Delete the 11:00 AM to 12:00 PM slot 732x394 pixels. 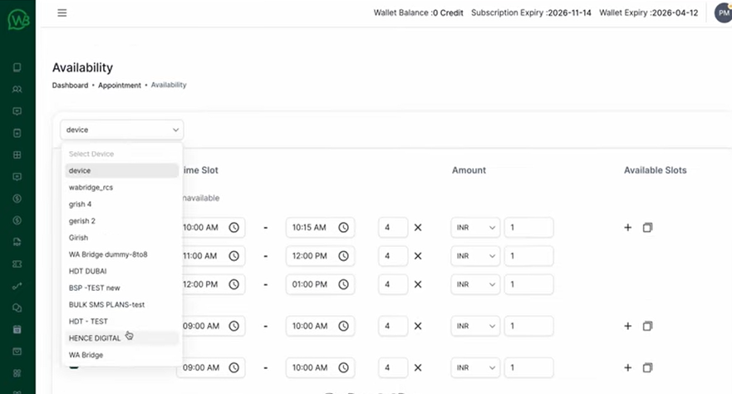(418, 256)
